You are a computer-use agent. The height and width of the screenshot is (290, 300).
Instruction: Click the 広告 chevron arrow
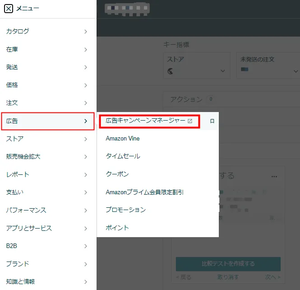pos(86,121)
